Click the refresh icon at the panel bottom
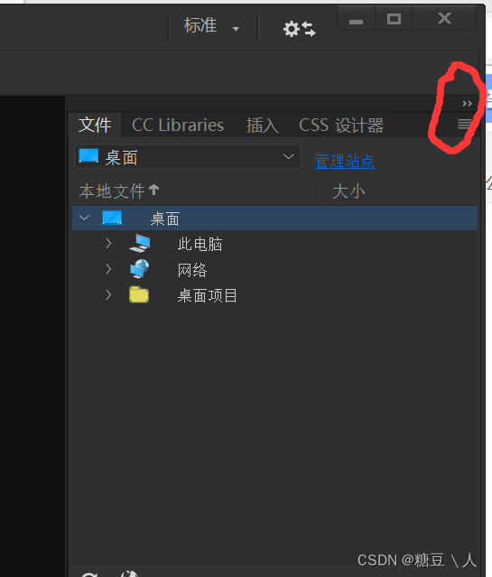Screen dimensions: 492x577 (x=90, y=574)
